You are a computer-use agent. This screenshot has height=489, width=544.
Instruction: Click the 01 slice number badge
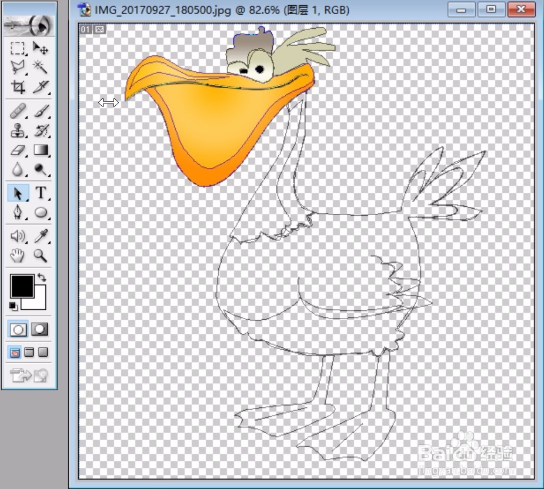(x=85, y=29)
